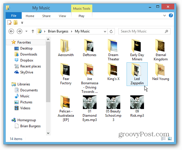Select Favorites in the navigation pane

point(26,42)
